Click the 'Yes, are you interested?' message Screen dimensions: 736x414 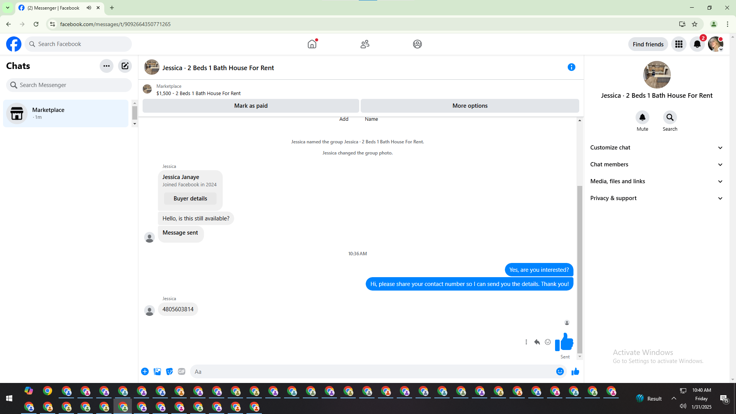pos(539,270)
